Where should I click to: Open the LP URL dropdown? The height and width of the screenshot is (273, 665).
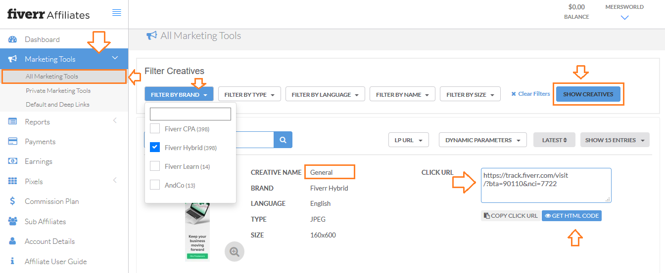[408, 140]
